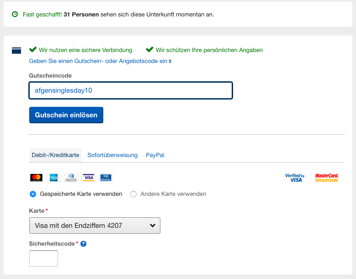The height and width of the screenshot is (279, 356).
Task: Click the credit card icon beside secure connection
Action: [x=16, y=50]
